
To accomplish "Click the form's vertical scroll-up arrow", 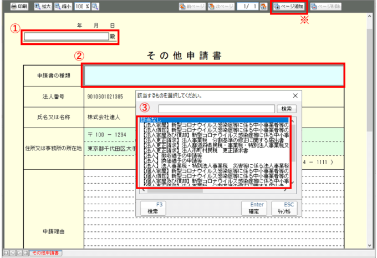I will click(x=370, y=16).
